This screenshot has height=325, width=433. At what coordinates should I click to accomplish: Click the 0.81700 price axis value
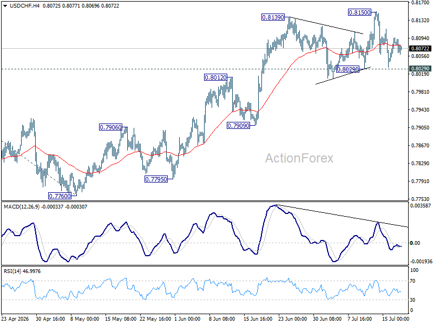(x=421, y=3)
